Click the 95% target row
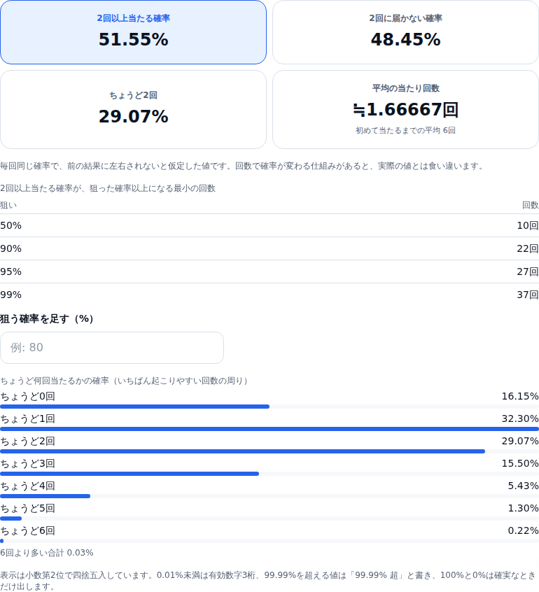The width and height of the screenshot is (539, 592). click(269, 272)
